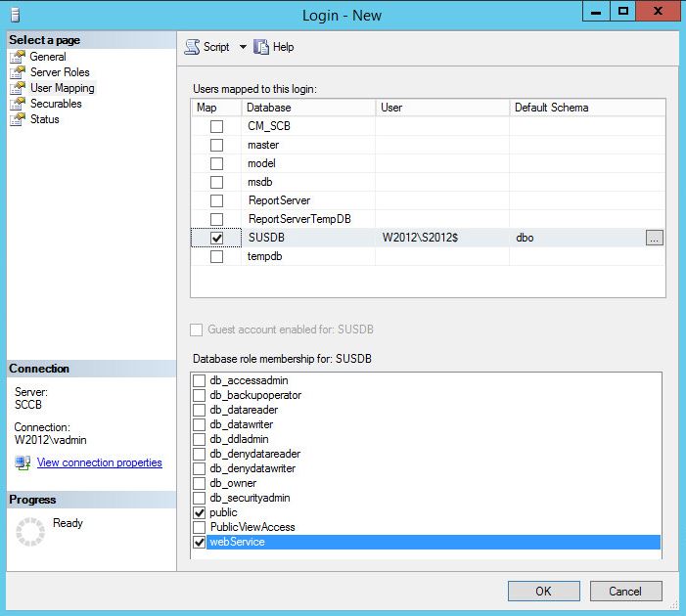The width and height of the screenshot is (686, 616).
Task: Click the Help button label
Action: pyautogui.click(x=283, y=47)
